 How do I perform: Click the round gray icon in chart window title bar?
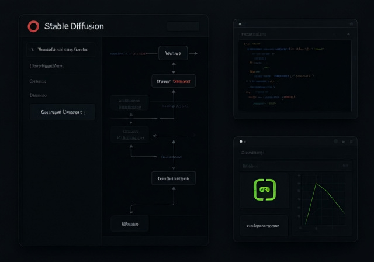[x=336, y=142]
